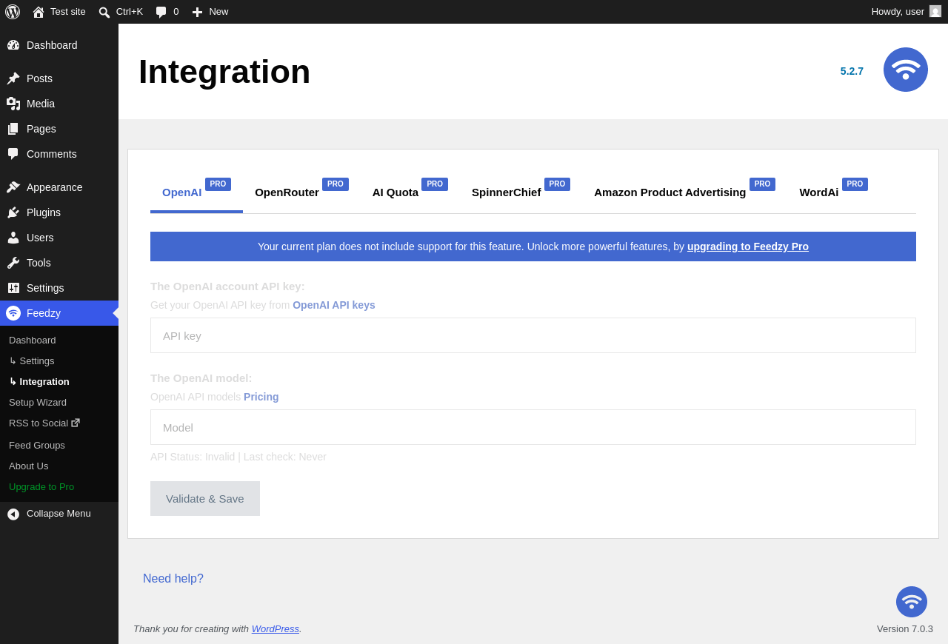Click the Posts pin icon

pos(13,78)
